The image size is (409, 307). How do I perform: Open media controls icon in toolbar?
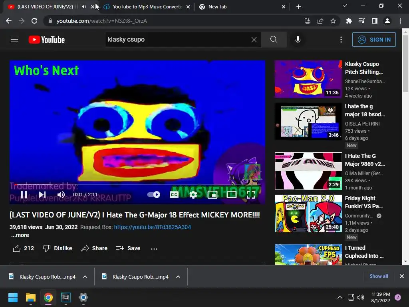coord(361,21)
